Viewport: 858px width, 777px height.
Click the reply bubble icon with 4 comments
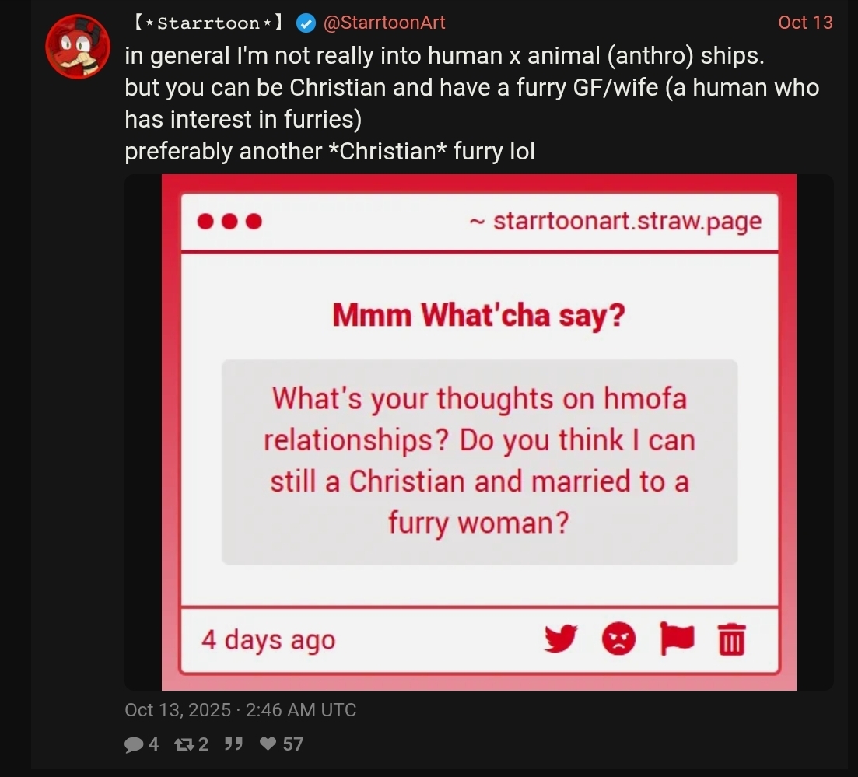133,744
